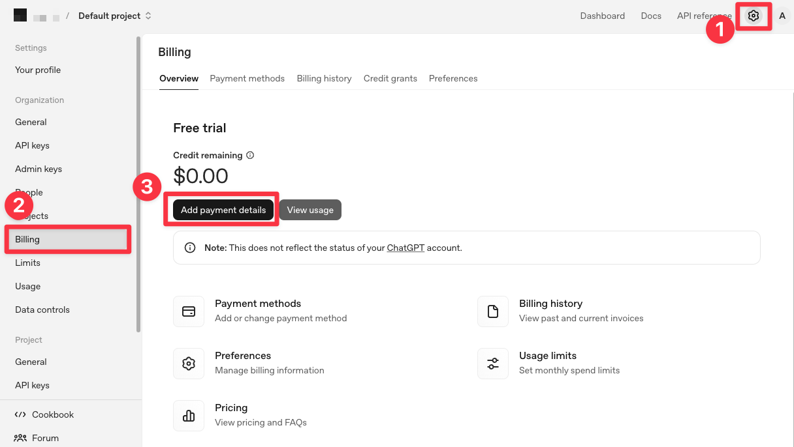Image resolution: width=794 pixels, height=447 pixels.
Task: Select Billing in the sidebar
Action: click(x=27, y=239)
